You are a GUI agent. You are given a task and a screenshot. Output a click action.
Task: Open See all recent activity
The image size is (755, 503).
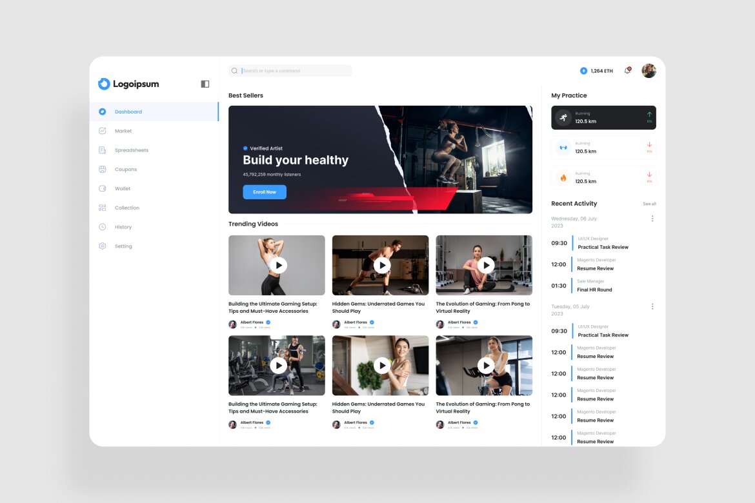point(649,203)
